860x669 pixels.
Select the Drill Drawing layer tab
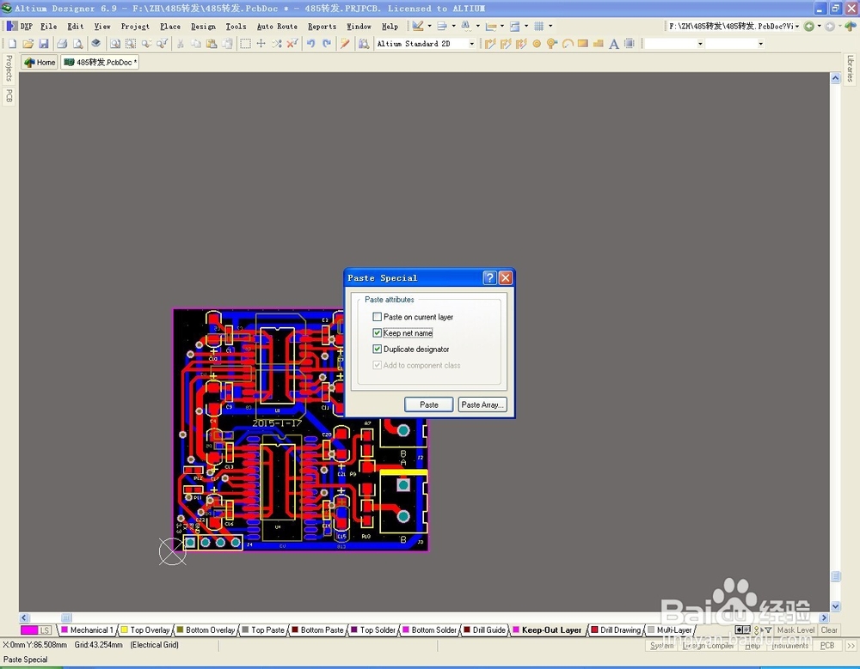coord(616,630)
